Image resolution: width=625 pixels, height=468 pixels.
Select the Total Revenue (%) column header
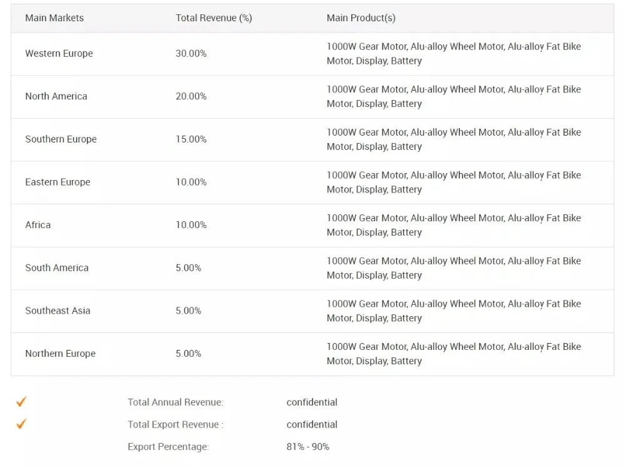coord(214,18)
